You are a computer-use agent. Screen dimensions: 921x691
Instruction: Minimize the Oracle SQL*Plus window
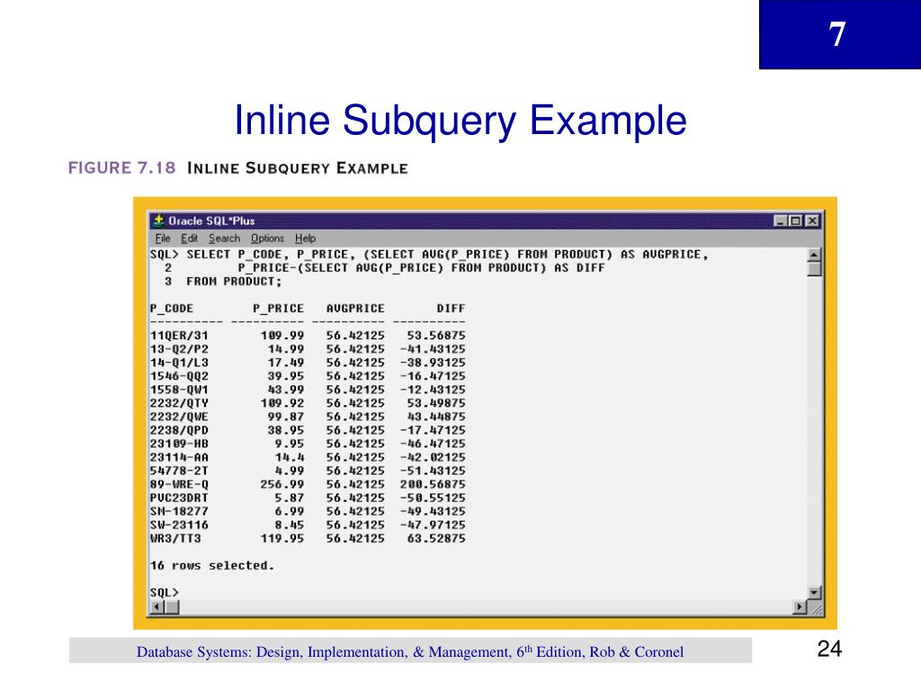(780, 221)
